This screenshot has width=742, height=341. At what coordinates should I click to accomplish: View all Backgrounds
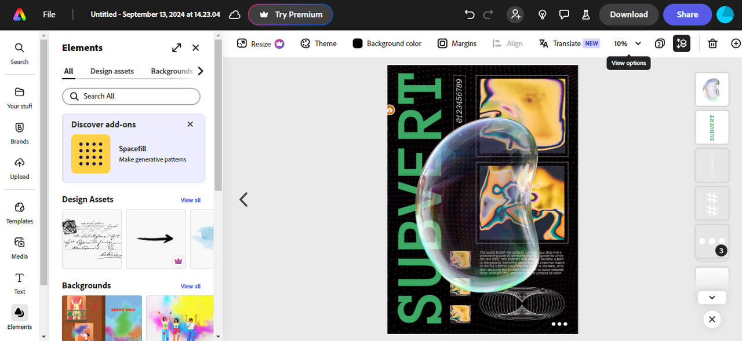coord(190,287)
